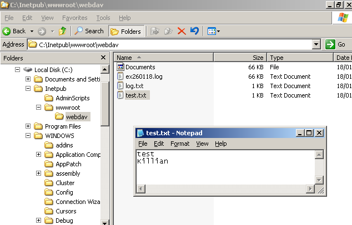Viewport: 352px width, 225px height.
Task: Collapse the WINDOWS folder node
Action: (x=28, y=135)
